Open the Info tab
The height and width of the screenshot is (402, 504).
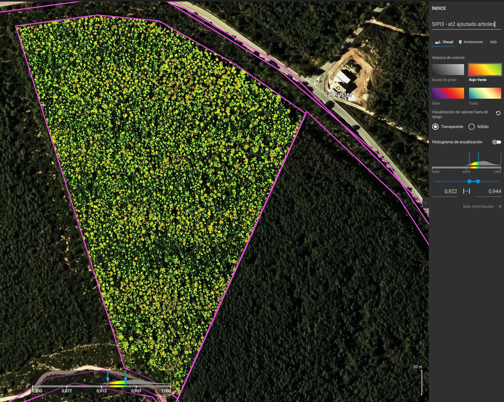[x=493, y=42]
